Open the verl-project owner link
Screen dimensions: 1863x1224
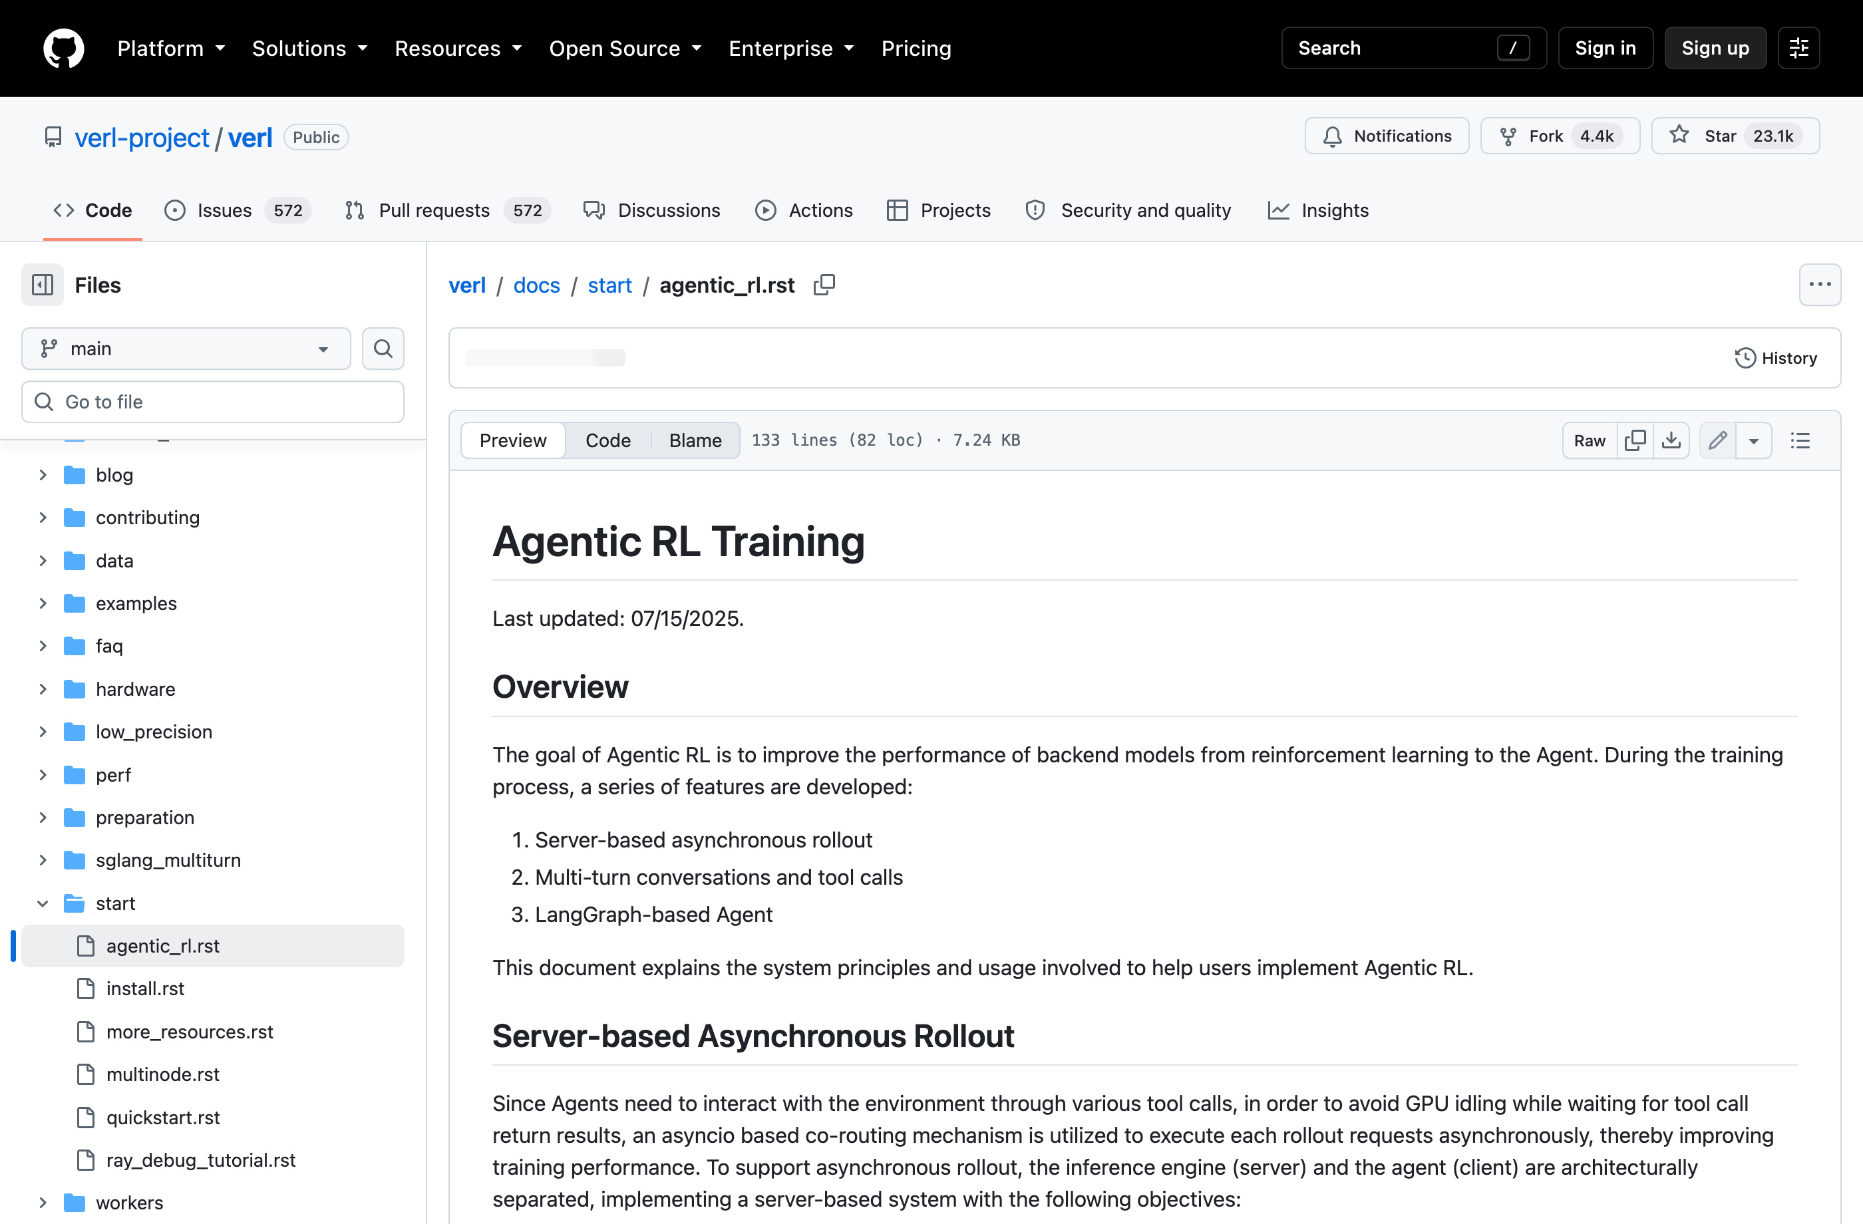tap(142, 138)
